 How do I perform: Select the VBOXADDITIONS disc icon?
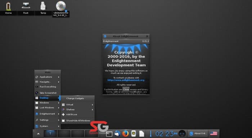pos(61,6)
